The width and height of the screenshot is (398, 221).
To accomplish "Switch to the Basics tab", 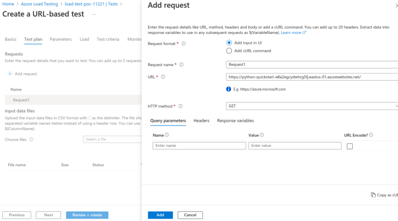I will [11, 39].
